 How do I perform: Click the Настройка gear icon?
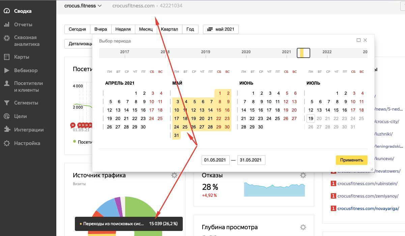coord(7,143)
